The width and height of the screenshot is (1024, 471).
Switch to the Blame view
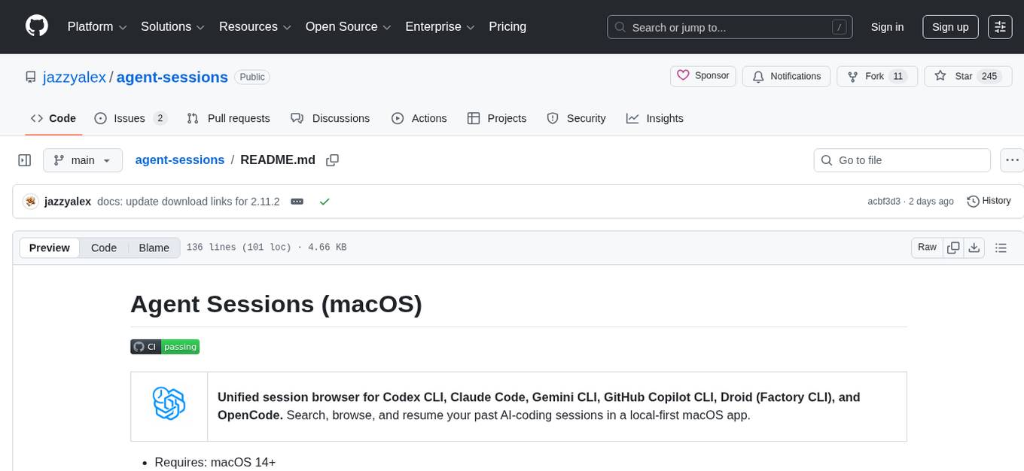coord(154,248)
